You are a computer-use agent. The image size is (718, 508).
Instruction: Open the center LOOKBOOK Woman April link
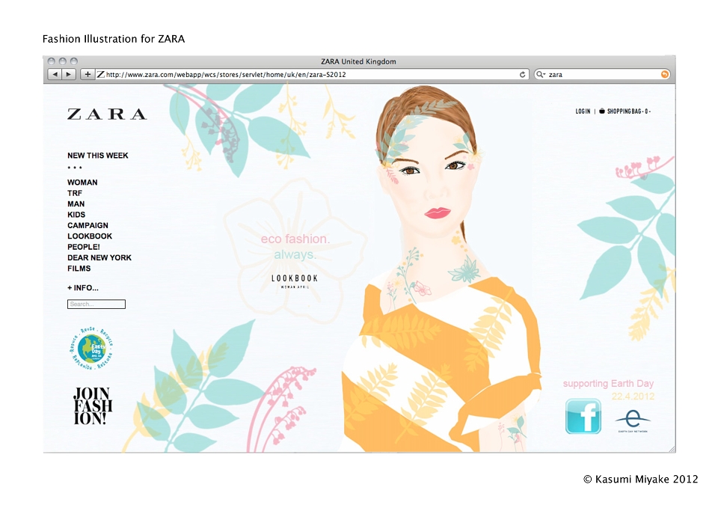(x=295, y=281)
